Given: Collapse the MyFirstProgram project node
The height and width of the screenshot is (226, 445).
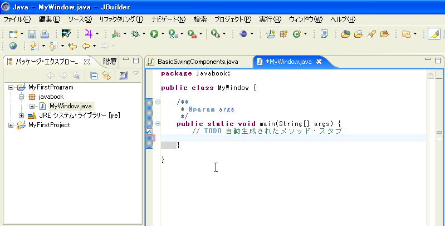Looking at the screenshot, I should pyautogui.click(x=12, y=87).
